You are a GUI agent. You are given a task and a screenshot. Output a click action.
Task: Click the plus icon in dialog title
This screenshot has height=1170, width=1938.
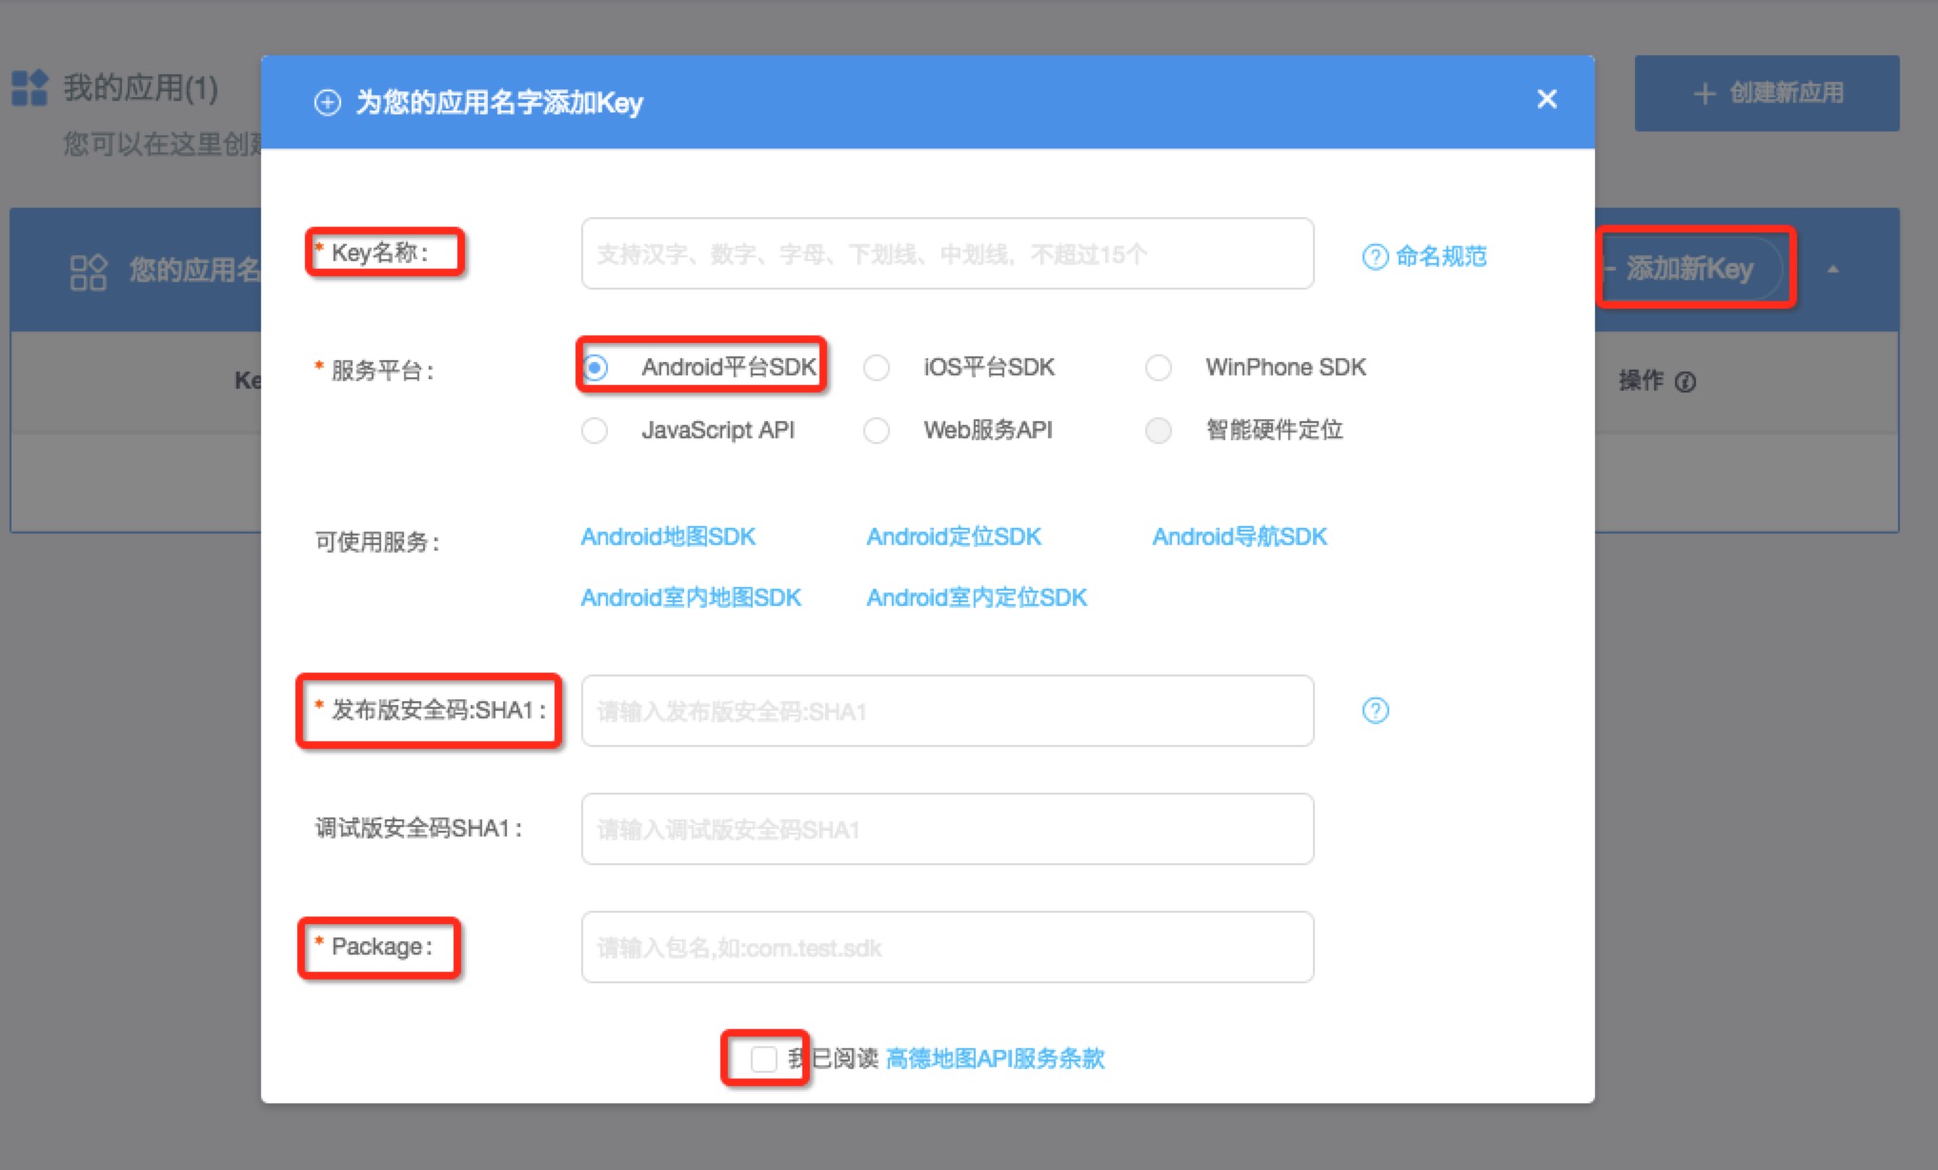(327, 103)
